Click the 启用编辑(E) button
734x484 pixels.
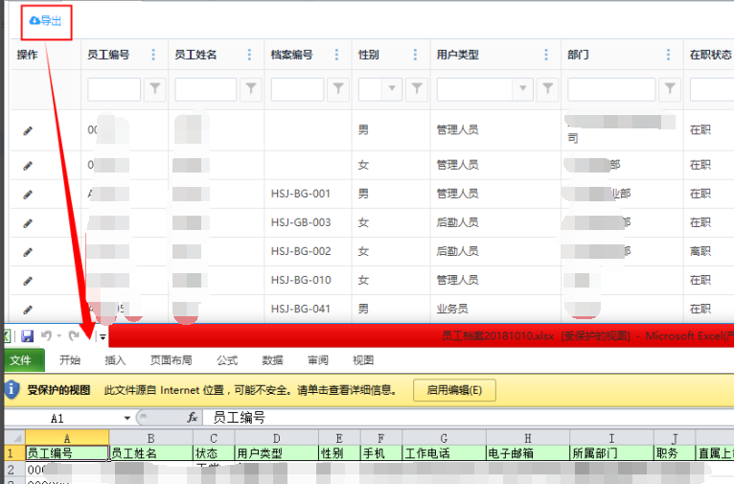point(454,390)
